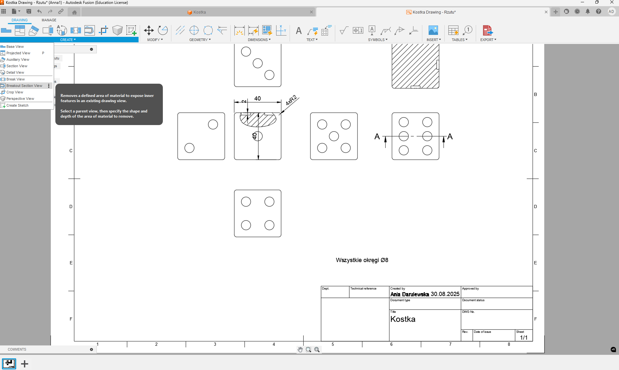Switch to the Kostka document tab

(x=199, y=12)
